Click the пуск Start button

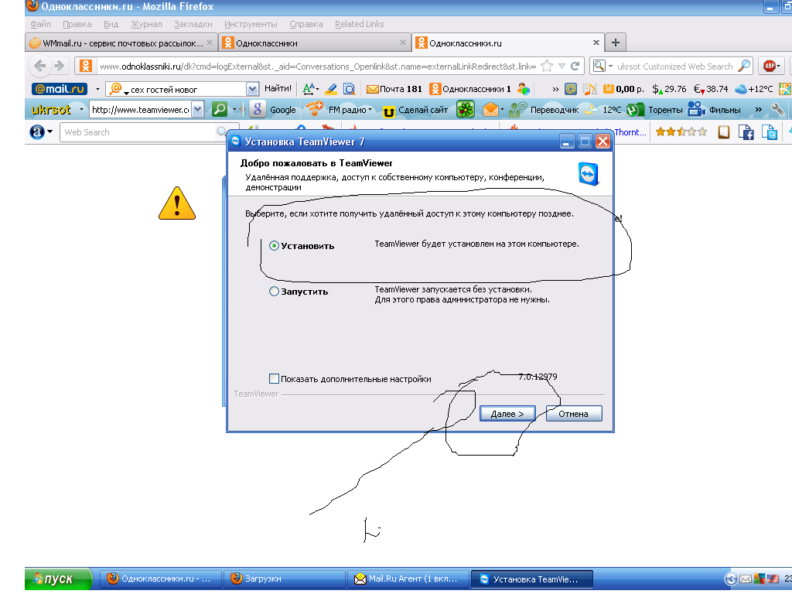[x=59, y=579]
